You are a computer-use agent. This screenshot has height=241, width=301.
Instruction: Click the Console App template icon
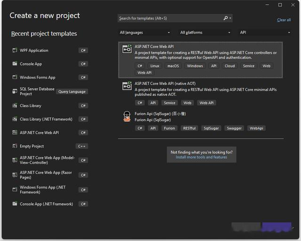point(15,63)
